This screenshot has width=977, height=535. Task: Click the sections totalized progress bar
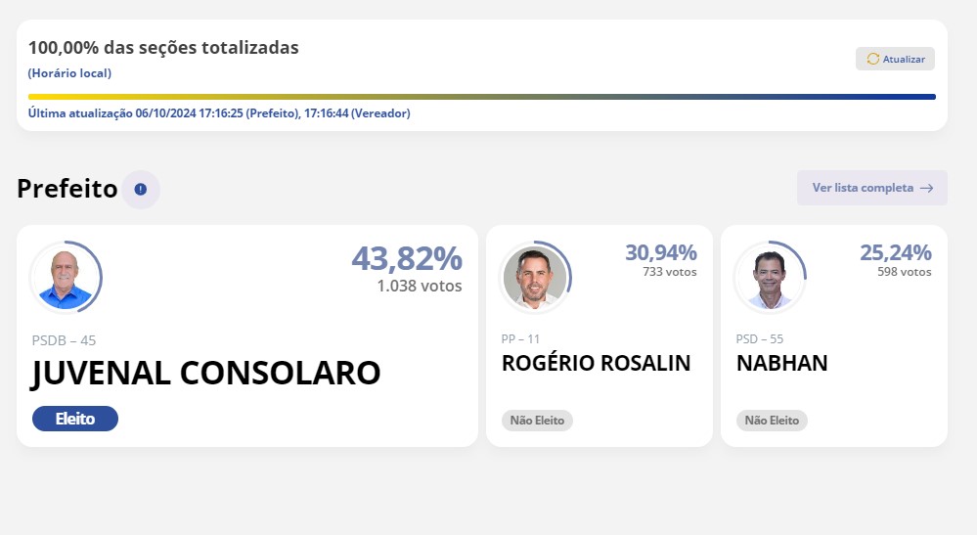481,97
